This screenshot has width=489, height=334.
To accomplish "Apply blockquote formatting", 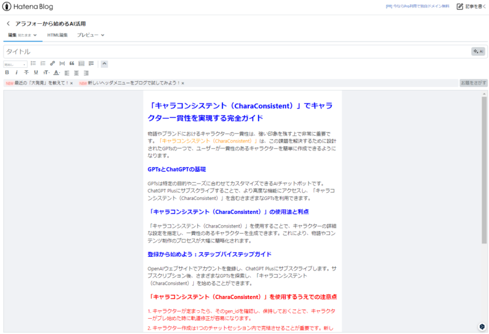I will point(72,64).
